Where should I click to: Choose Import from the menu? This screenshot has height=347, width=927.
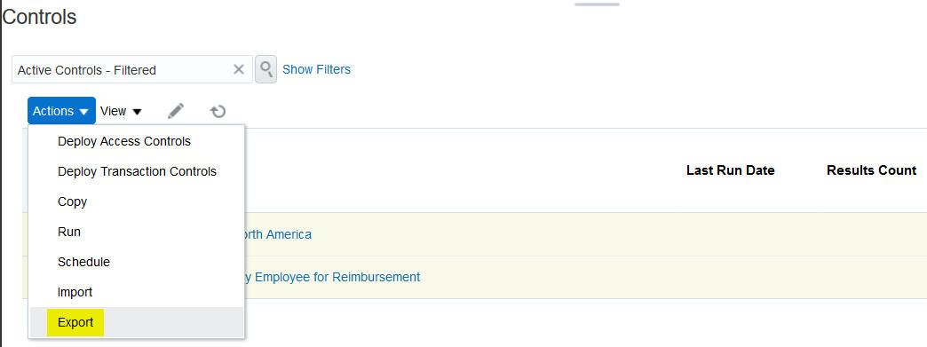pyautogui.click(x=75, y=292)
